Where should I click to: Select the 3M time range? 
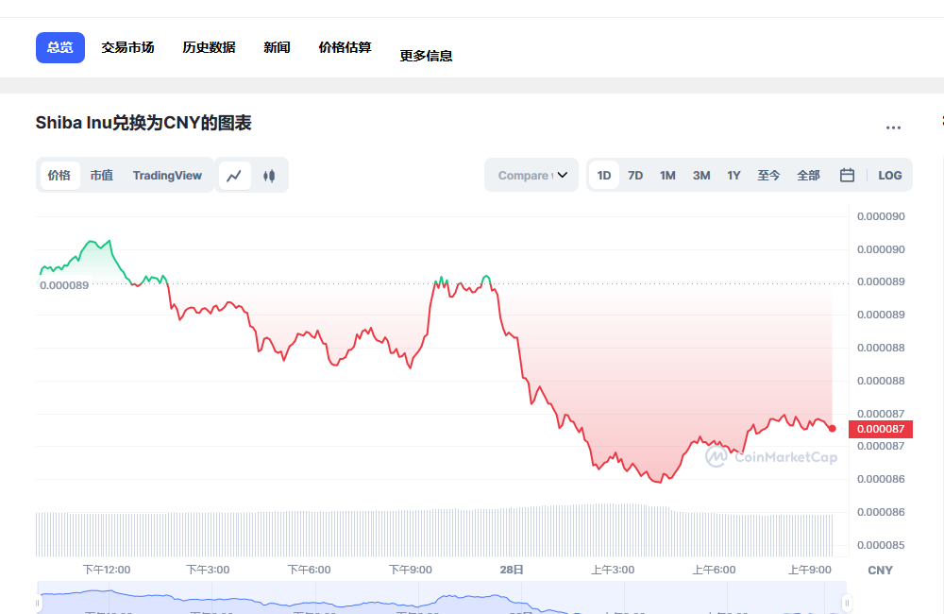tap(701, 176)
